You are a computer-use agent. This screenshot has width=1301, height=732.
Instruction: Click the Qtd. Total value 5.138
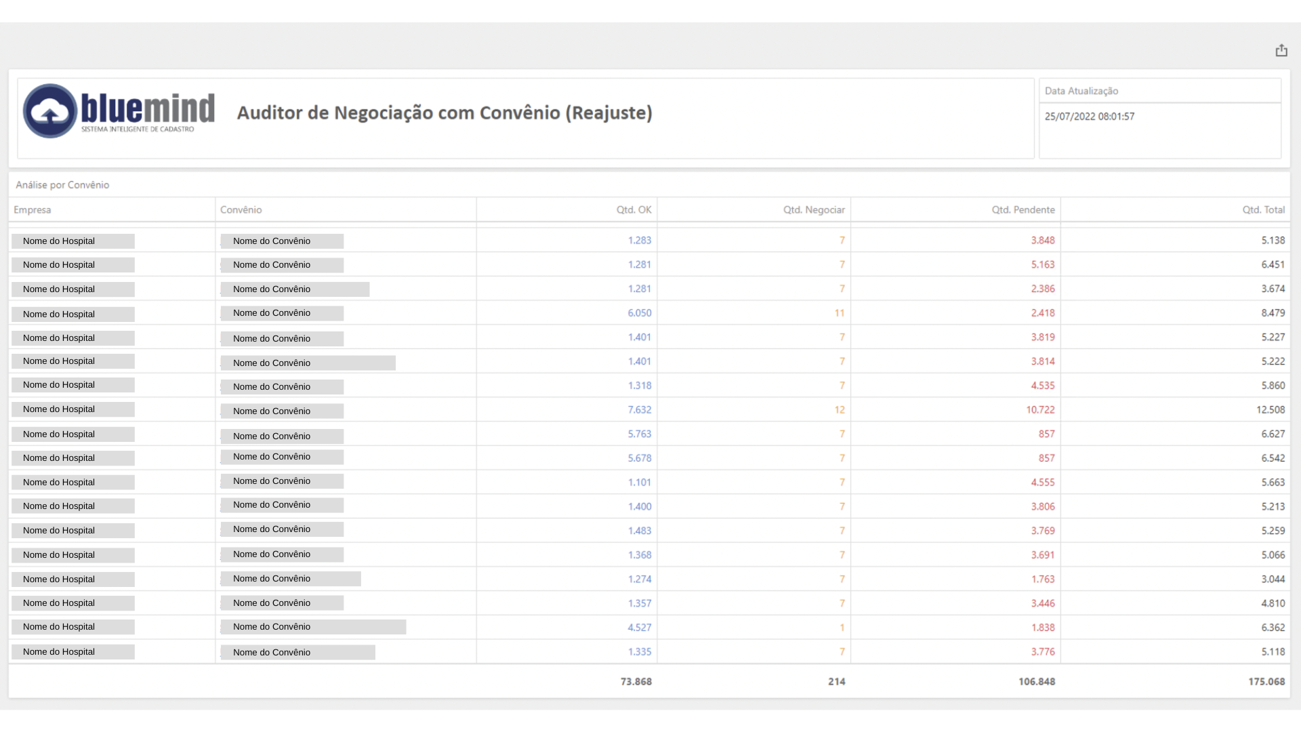pyautogui.click(x=1273, y=241)
